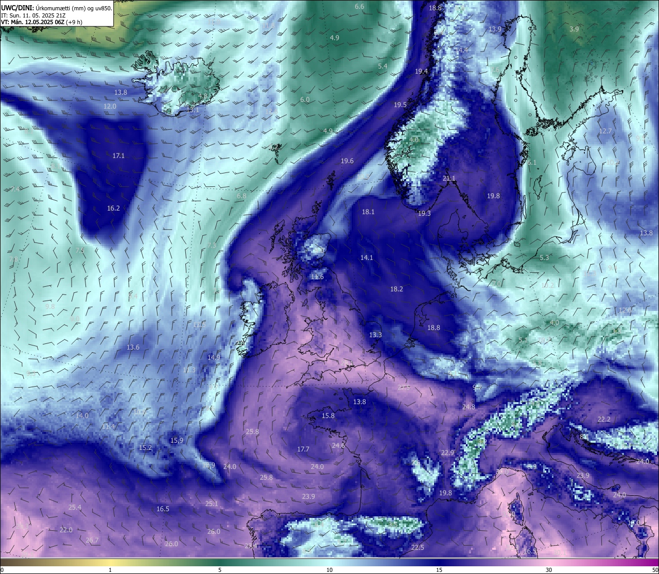Click the 'VT: Mán. 12.05.2025 06Z (+9 h)' line
Screen dimensions: 659x574
[x=42, y=22]
